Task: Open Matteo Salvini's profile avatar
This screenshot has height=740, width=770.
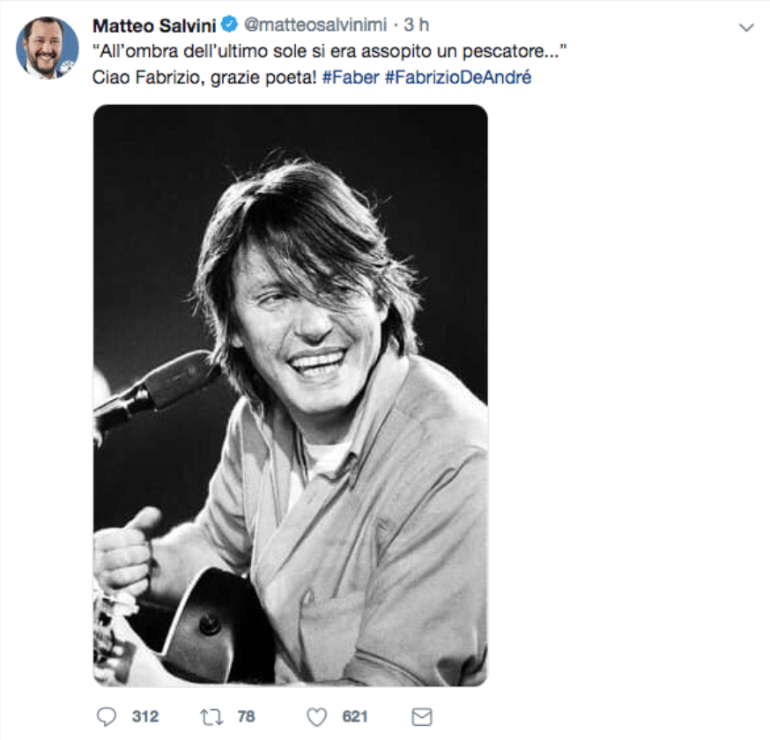Action: 47,48
